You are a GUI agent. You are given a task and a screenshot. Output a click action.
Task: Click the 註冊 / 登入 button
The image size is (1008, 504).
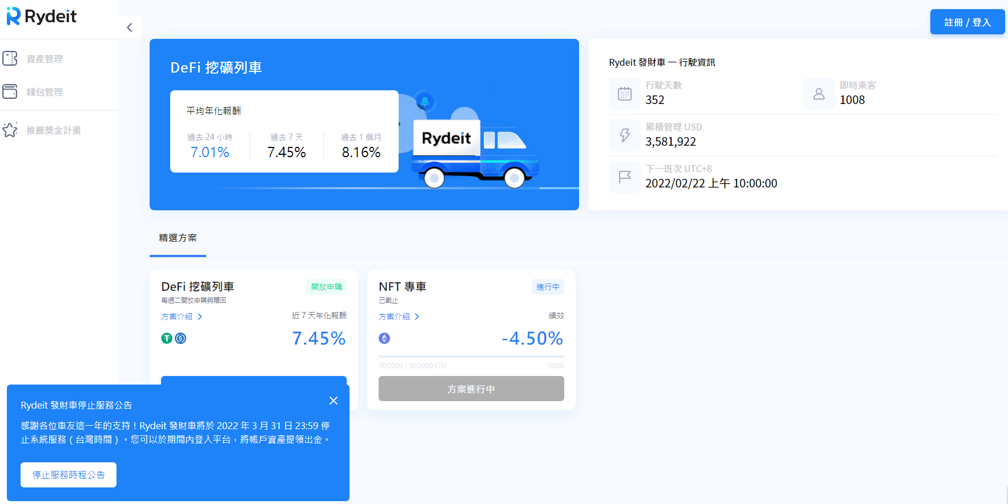[967, 22]
